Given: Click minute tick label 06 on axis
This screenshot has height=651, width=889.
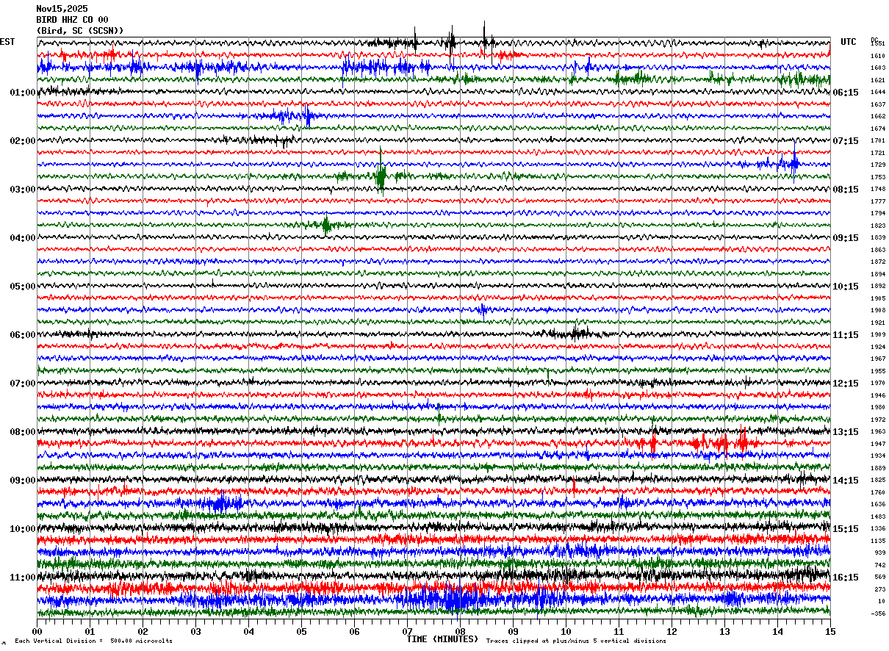Looking at the screenshot, I should click(x=354, y=631).
